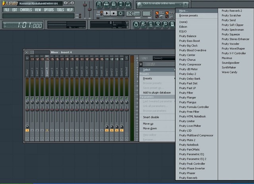Click the tempo display
Screen dimensions: 254x184
click(133, 14)
